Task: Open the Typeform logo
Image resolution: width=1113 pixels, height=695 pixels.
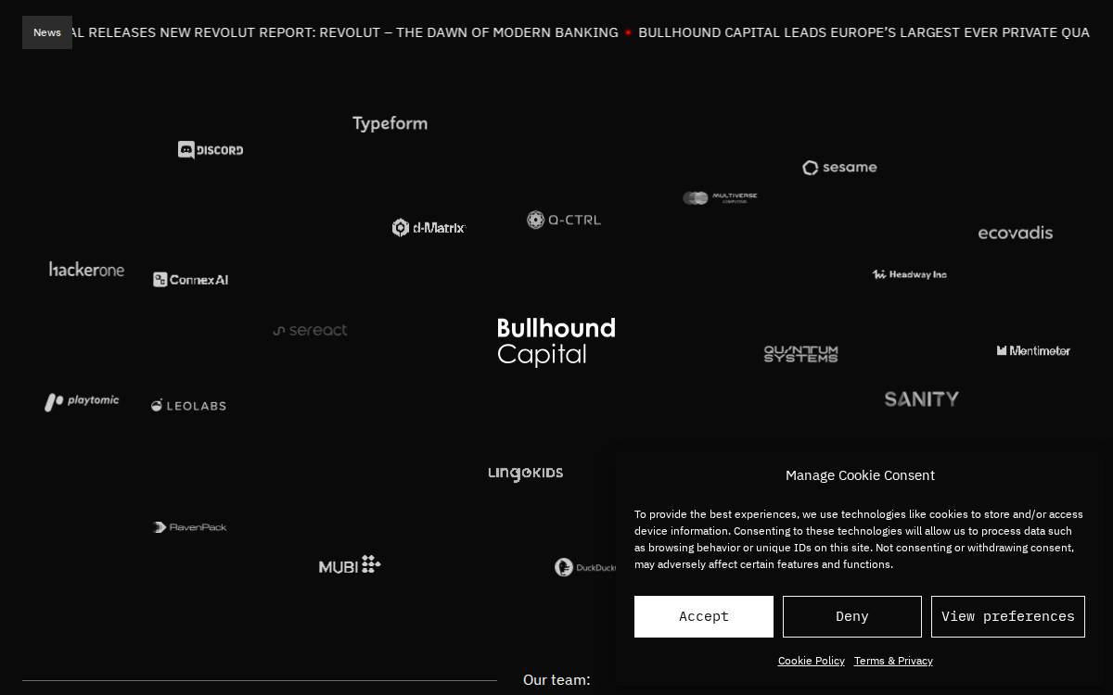Action: (x=390, y=123)
